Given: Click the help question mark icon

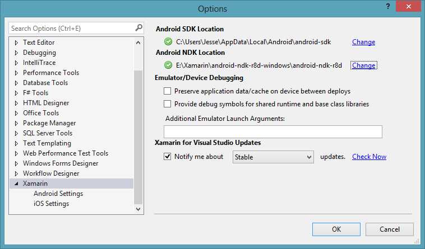Looking at the screenshot, I should pyautogui.click(x=388, y=6).
